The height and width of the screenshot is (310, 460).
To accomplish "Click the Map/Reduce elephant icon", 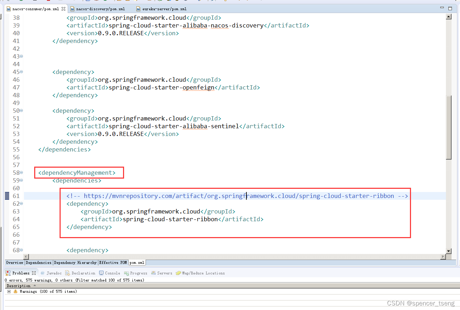I will (x=178, y=273).
